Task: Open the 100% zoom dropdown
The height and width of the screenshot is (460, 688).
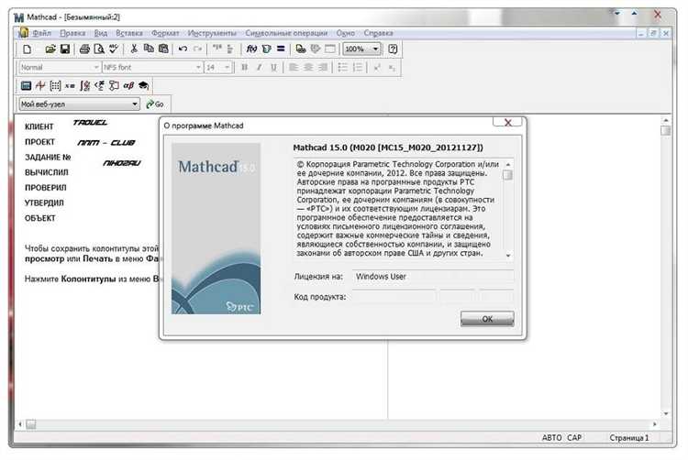Action: pos(375,49)
